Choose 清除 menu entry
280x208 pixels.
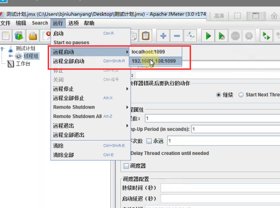click(91, 146)
